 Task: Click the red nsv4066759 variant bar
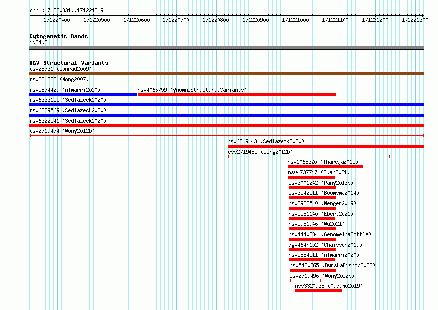coord(237,94)
